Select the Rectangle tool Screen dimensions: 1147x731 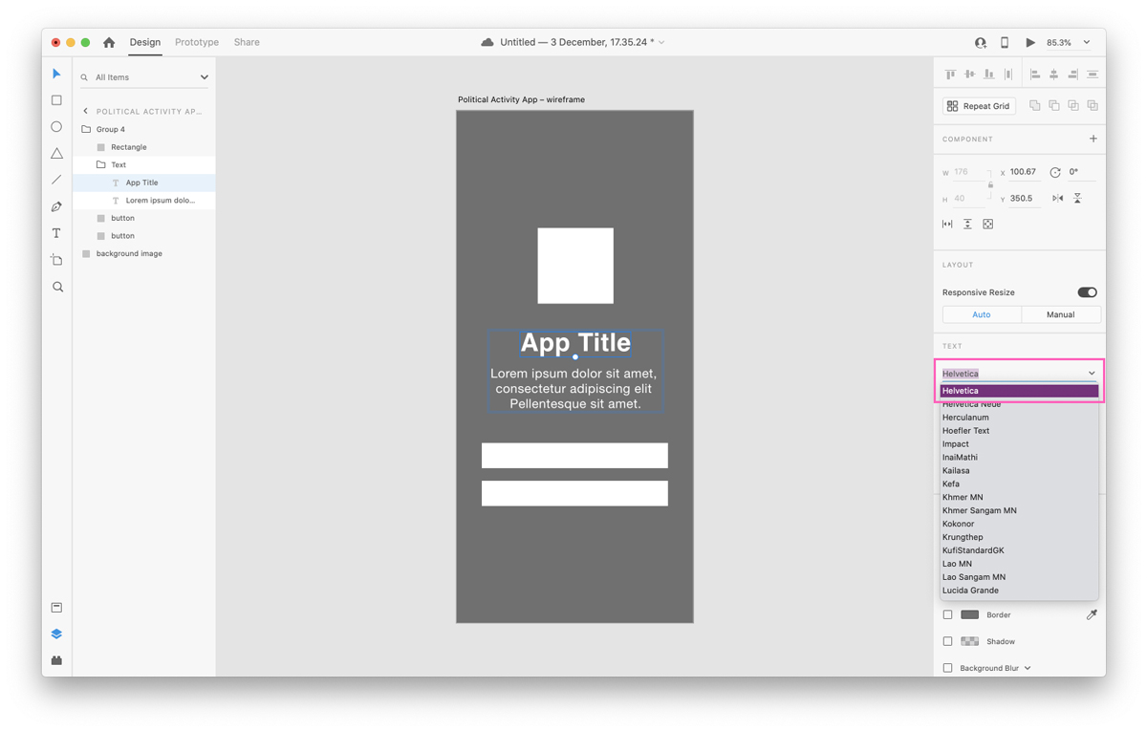[56, 100]
